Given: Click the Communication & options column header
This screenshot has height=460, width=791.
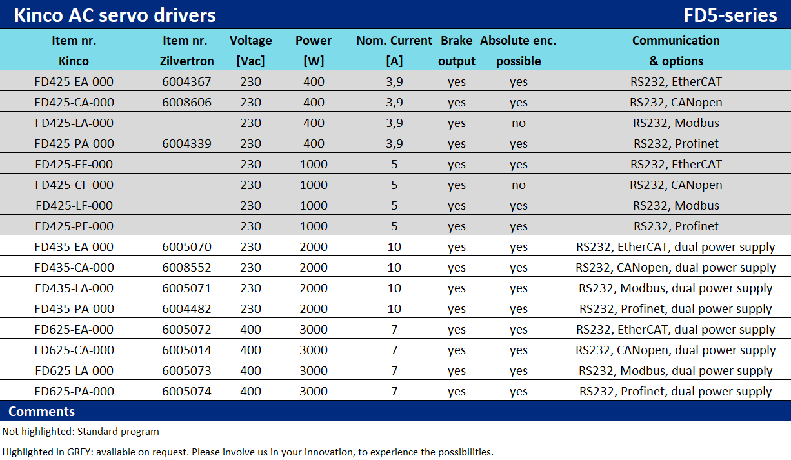Looking at the screenshot, I should tap(676, 50).
